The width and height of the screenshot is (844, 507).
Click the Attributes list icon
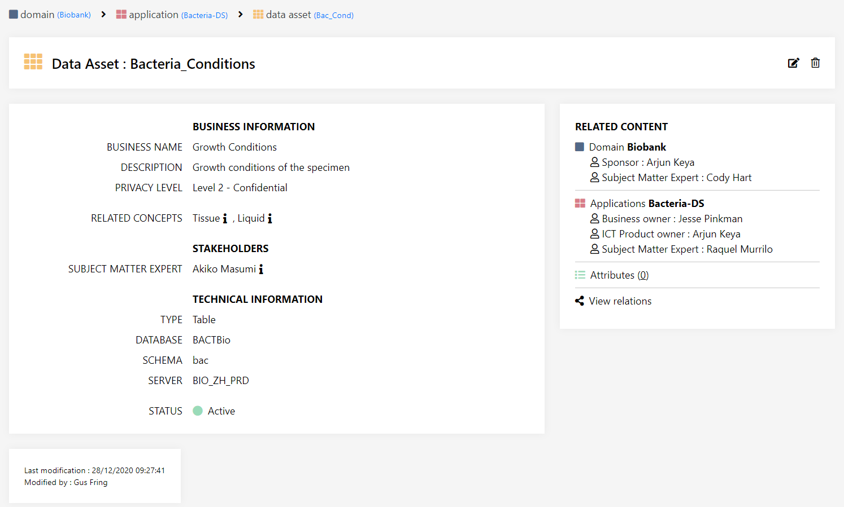point(580,275)
